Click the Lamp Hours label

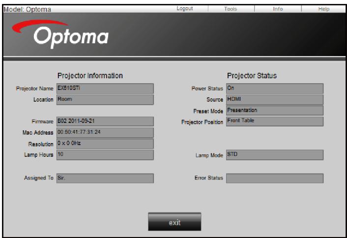(39, 155)
